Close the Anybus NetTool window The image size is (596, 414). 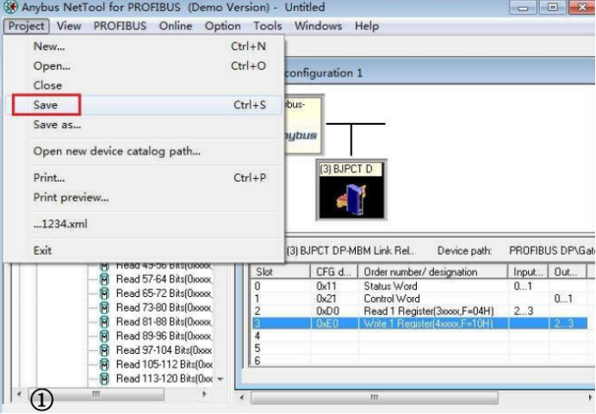tap(581, 7)
